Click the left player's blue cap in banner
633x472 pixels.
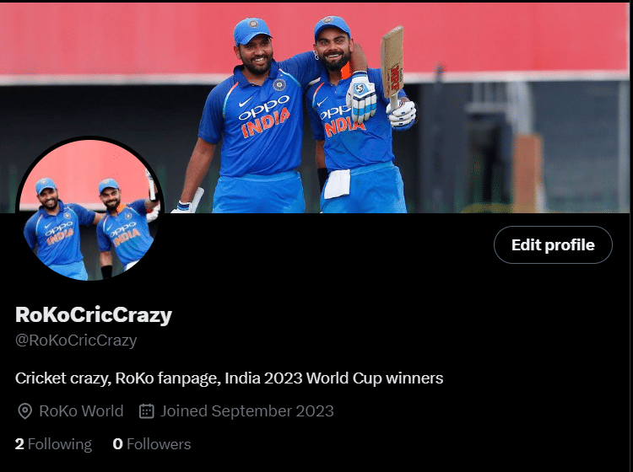click(x=252, y=29)
